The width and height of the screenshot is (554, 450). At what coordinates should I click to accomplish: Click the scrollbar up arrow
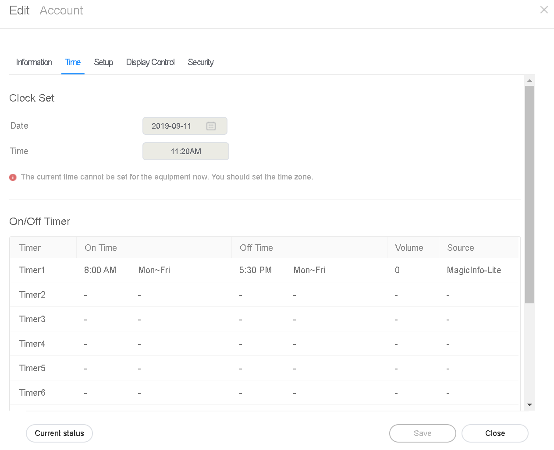point(529,81)
